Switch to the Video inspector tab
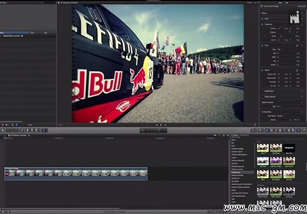 [280, 3]
